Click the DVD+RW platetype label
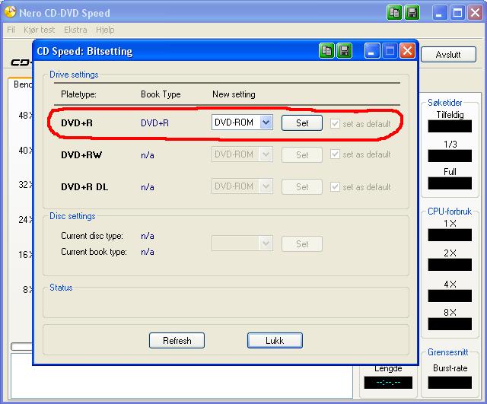This screenshot has height=404, width=487. pyautogui.click(x=81, y=155)
